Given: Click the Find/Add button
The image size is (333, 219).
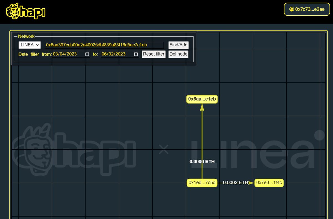Looking at the screenshot, I should 178,45.
